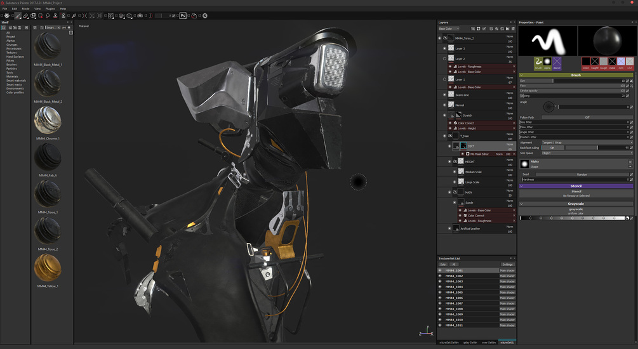Toggle Backface culling On button

pos(552,148)
